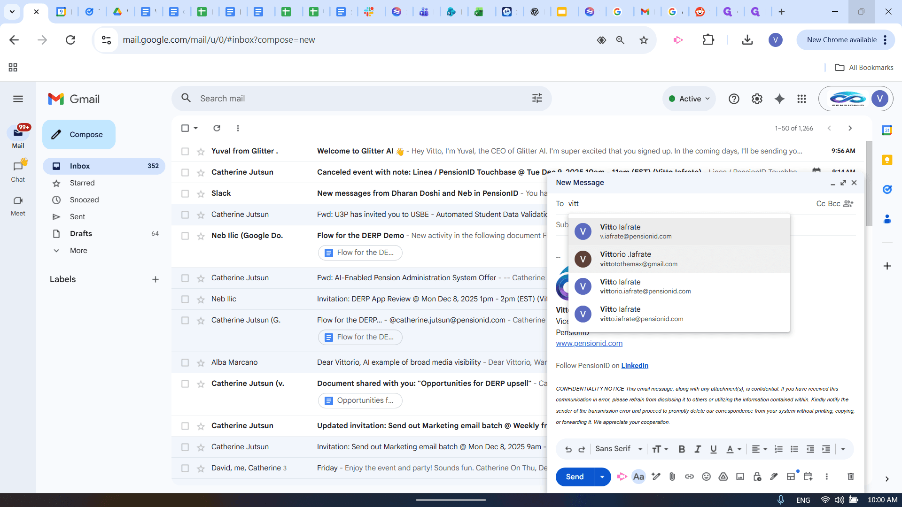The width and height of the screenshot is (902, 507).
Task: Refresh the inbox list
Action: (217, 128)
